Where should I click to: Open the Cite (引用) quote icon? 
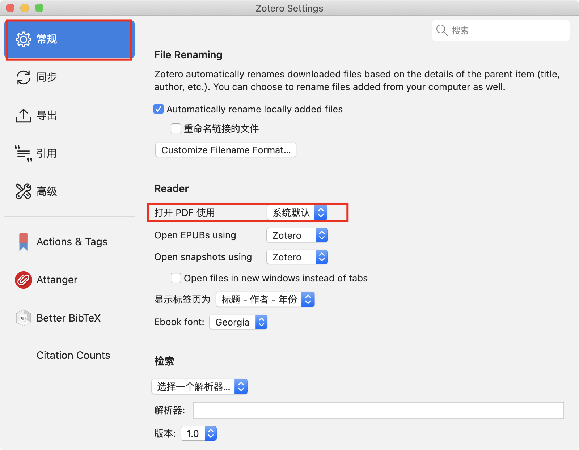[24, 153]
